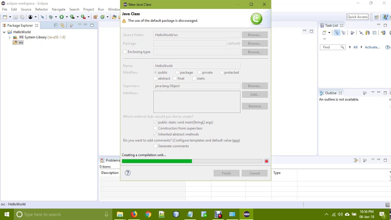Stop the compilation with red stop button
391x220 pixels.
pyautogui.click(x=266, y=161)
